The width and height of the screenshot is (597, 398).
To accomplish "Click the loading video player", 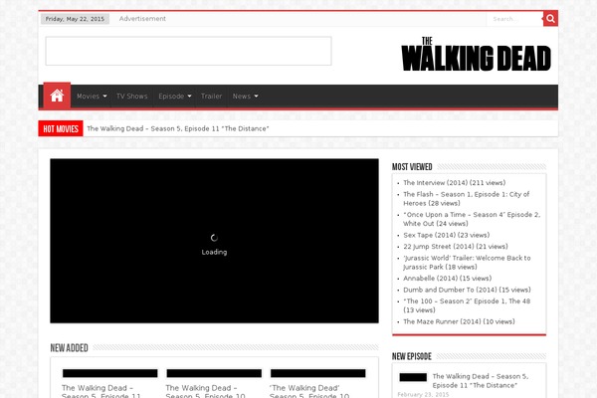I will [x=214, y=241].
